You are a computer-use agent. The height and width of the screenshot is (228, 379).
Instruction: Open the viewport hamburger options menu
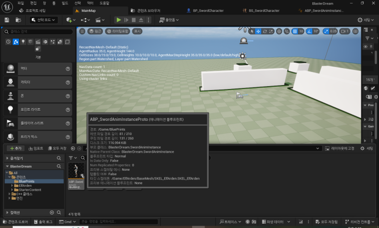[82, 31]
